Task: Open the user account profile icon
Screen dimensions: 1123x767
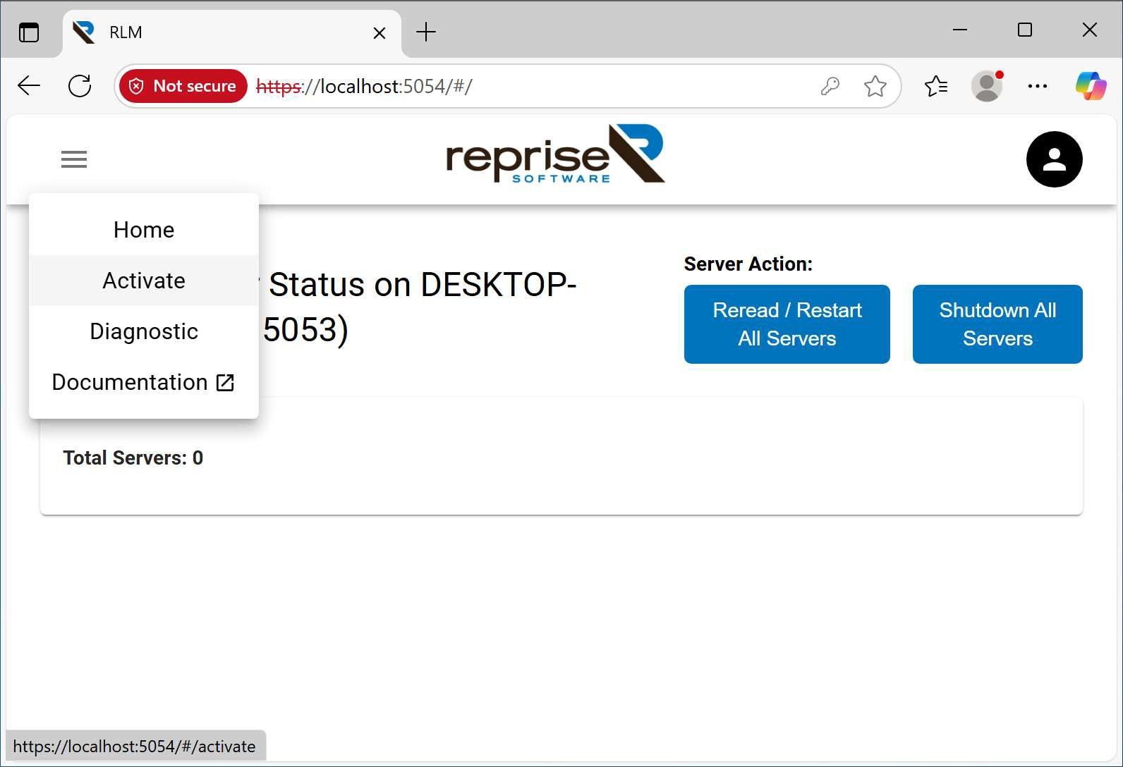Action: tap(1054, 159)
